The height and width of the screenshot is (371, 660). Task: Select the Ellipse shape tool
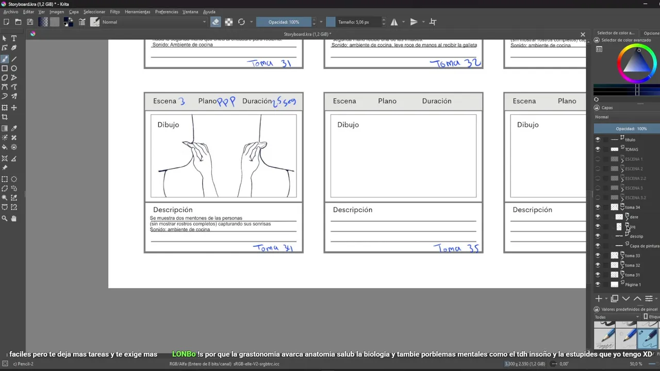14,69
